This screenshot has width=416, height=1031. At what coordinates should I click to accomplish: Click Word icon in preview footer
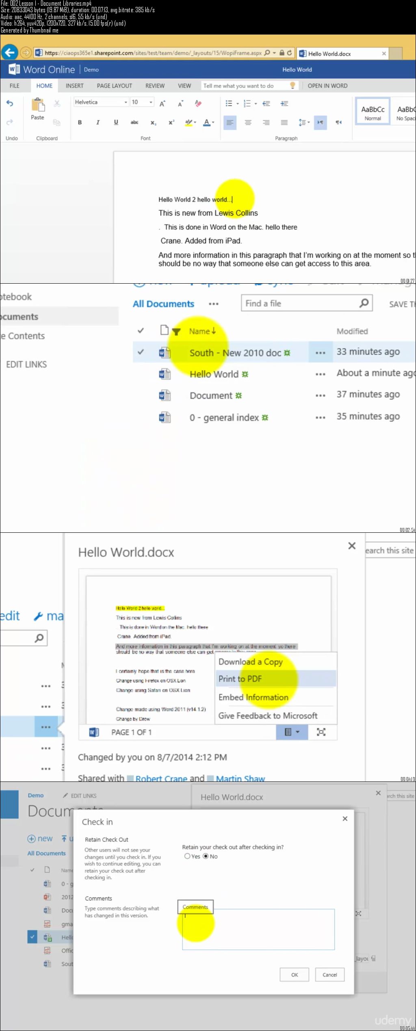(94, 732)
